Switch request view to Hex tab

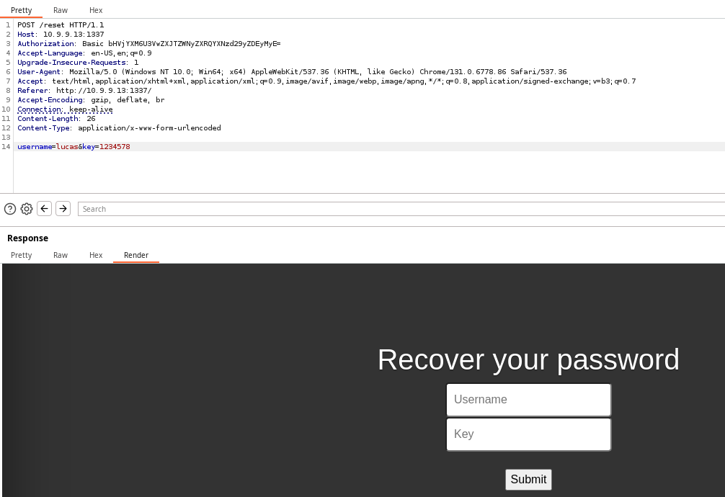coord(96,10)
